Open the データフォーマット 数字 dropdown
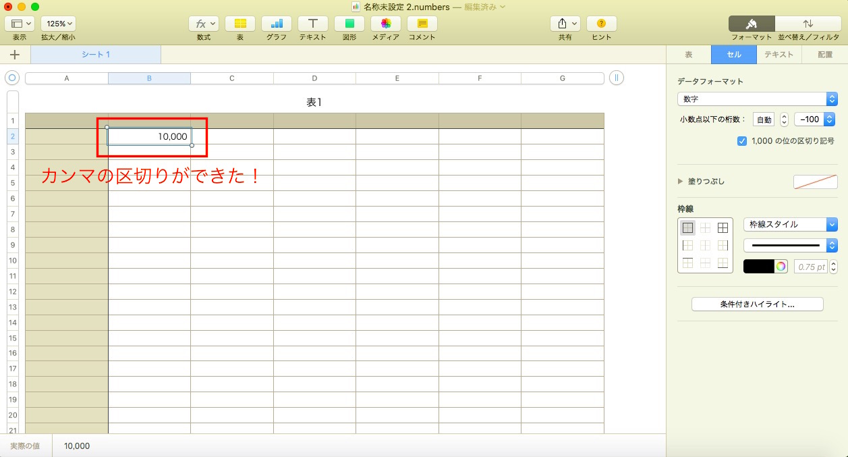848x457 pixels. pyautogui.click(x=757, y=99)
